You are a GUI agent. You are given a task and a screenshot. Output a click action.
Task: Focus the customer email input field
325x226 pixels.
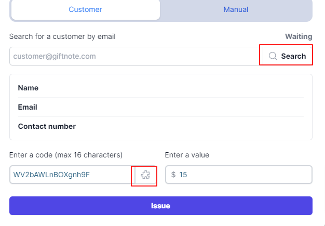pyautogui.click(x=136, y=56)
